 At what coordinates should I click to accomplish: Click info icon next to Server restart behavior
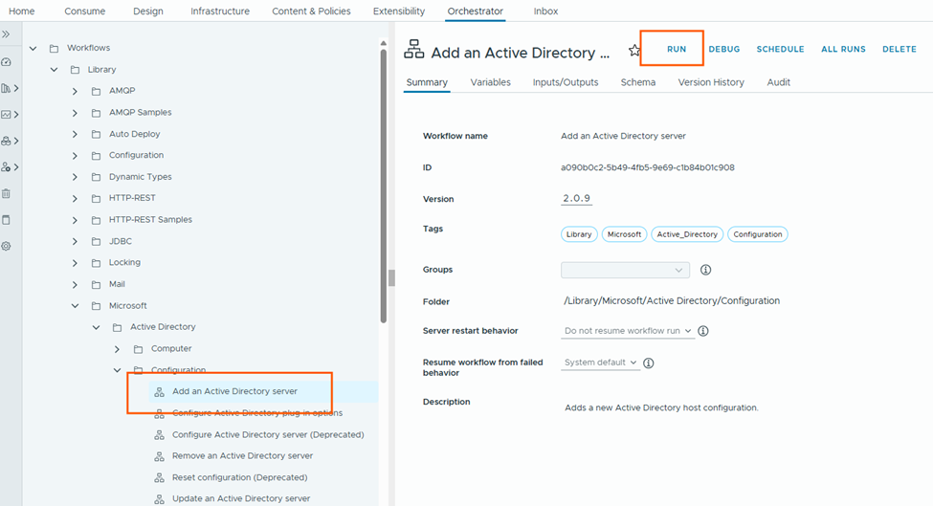tap(703, 331)
